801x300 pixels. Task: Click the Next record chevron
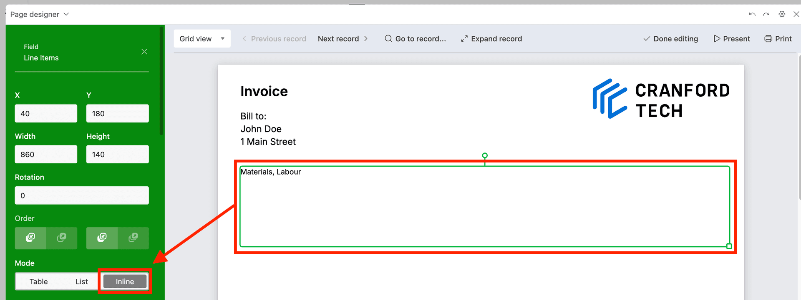pyautogui.click(x=366, y=39)
